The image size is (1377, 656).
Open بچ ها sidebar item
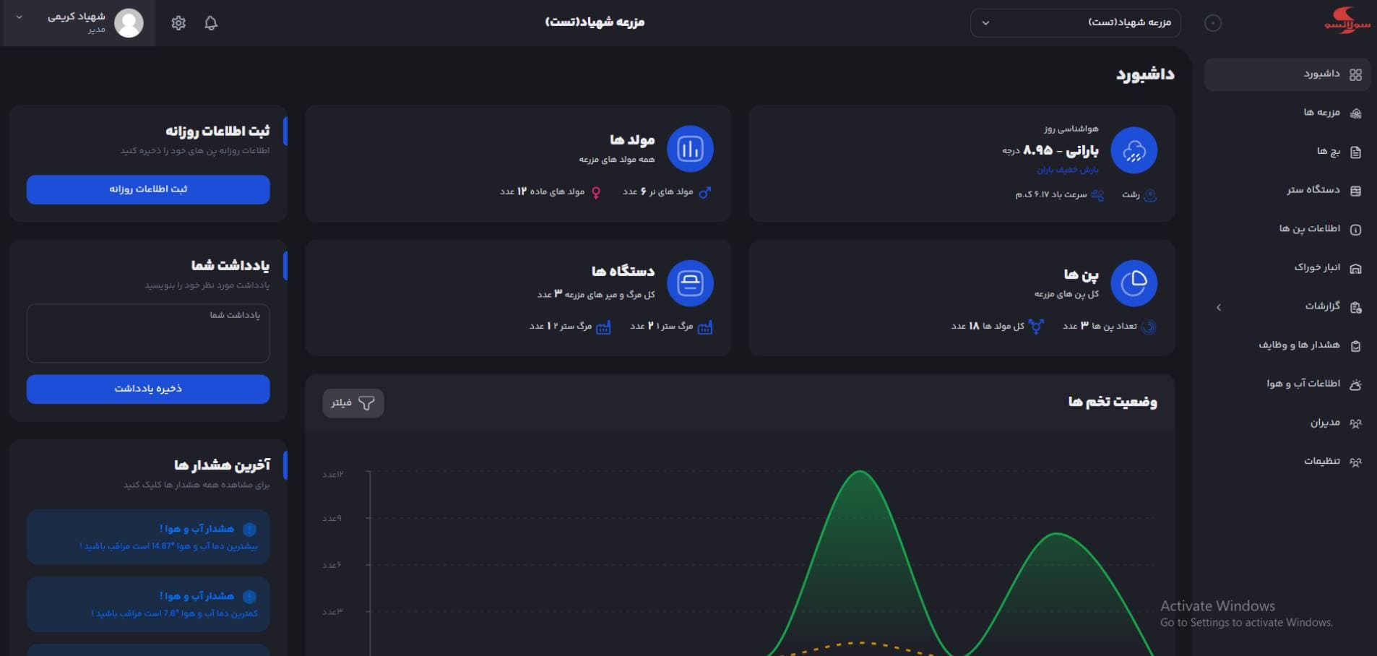pos(1287,152)
